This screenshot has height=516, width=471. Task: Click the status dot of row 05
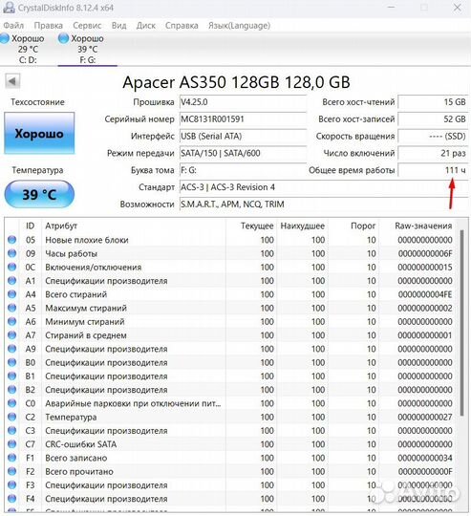point(11,240)
